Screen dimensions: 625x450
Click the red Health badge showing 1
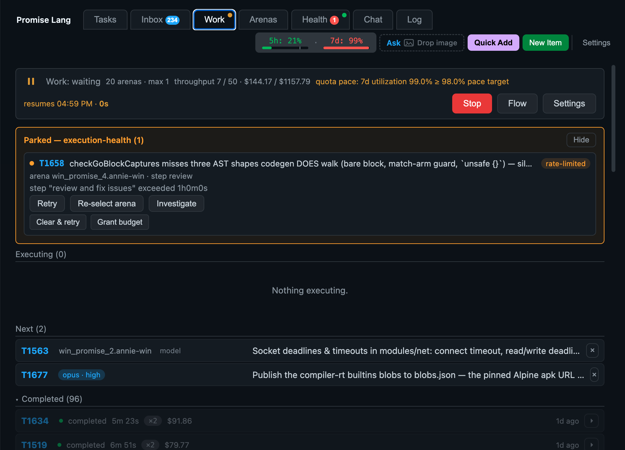coord(334,20)
